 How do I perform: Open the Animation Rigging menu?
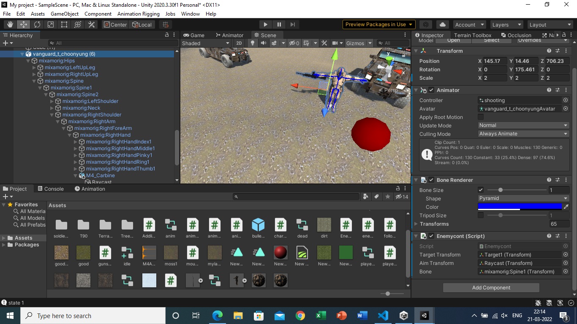139,14
